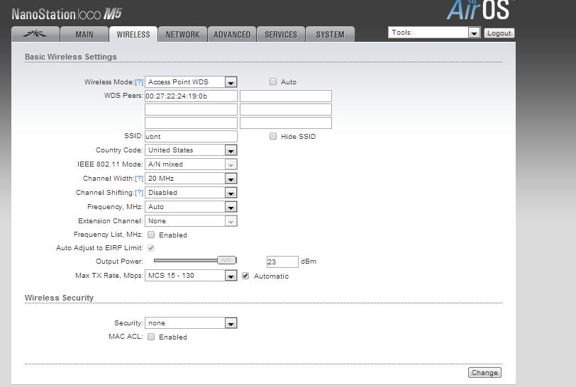The height and width of the screenshot is (387, 576).
Task: Click the Output Power slider handle
Action: [x=227, y=260]
